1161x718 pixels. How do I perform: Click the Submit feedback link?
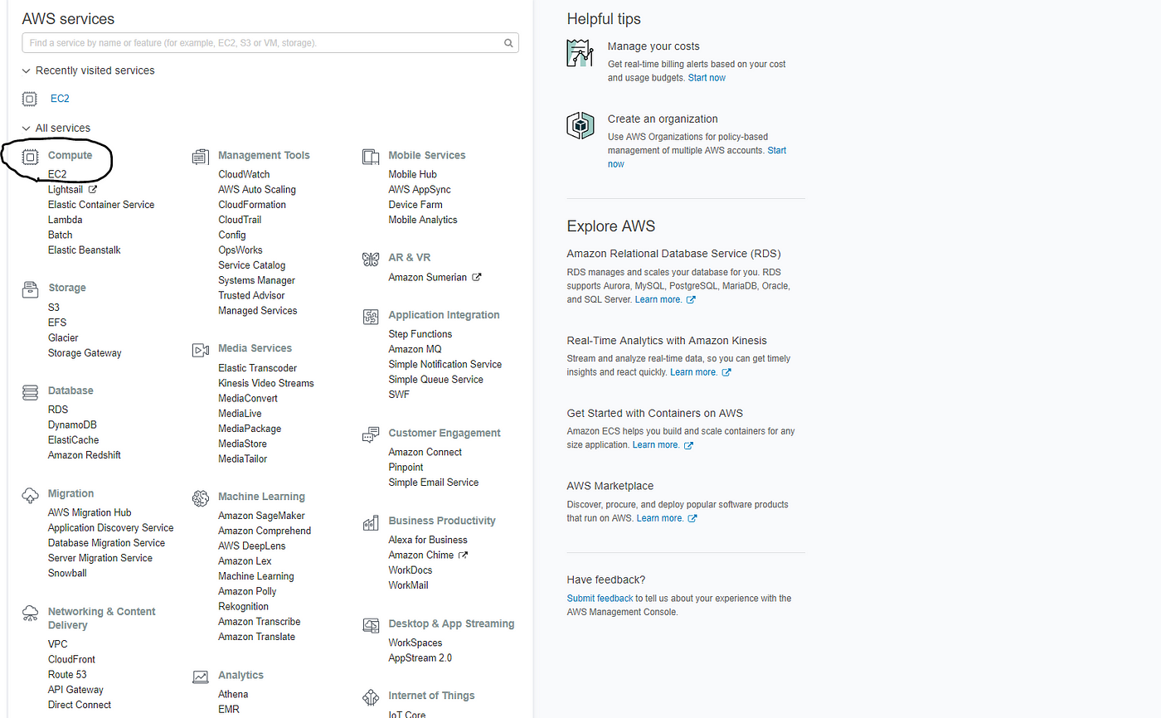(600, 599)
